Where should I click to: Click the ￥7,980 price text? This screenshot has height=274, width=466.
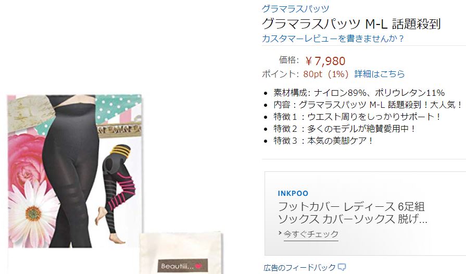point(325,61)
